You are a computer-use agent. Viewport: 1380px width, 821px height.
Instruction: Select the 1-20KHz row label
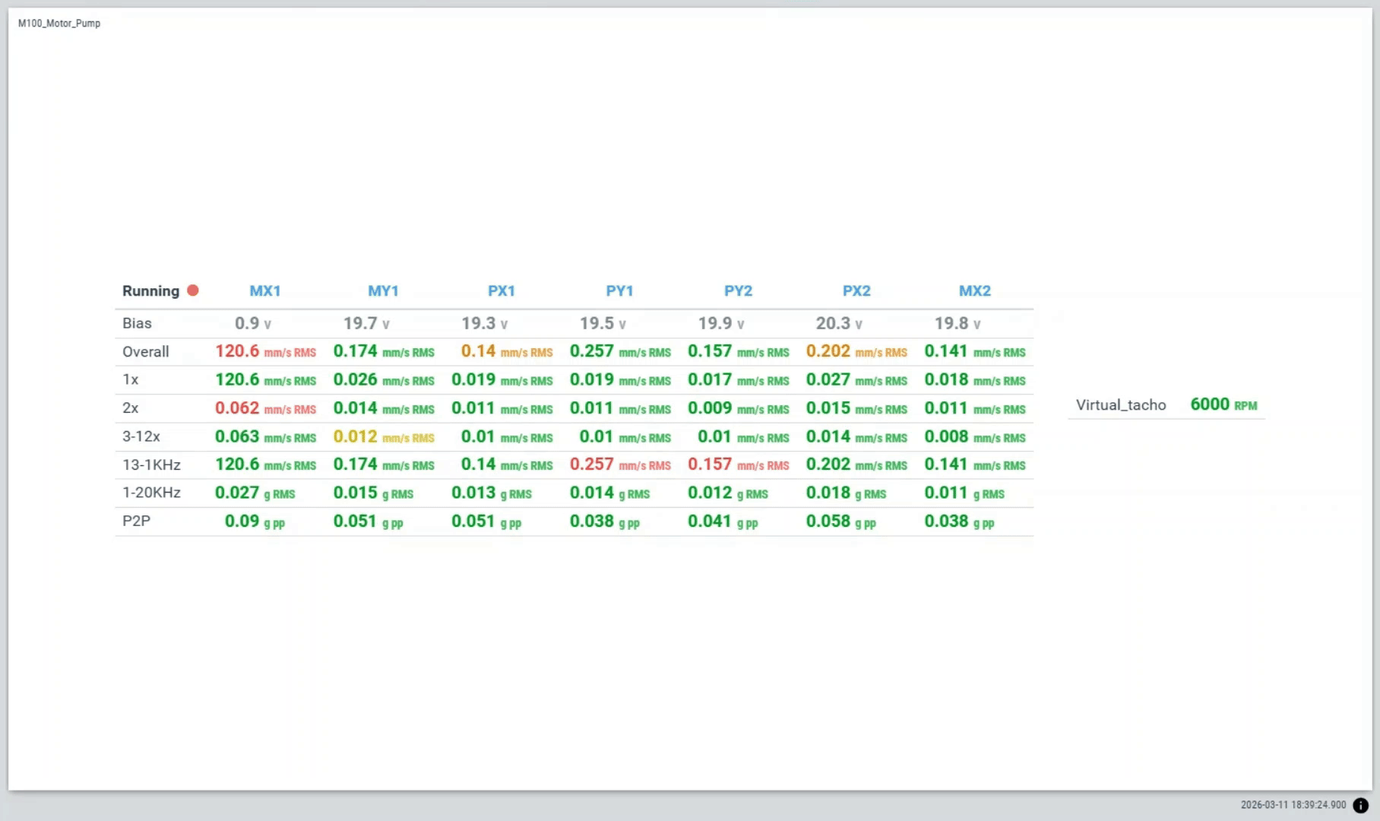click(151, 493)
